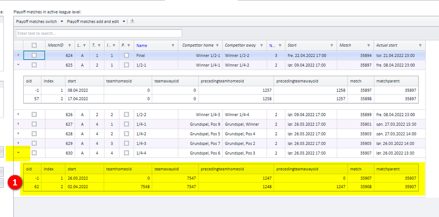Open filter icon on the P.. column
439x217 pixels.
[129, 45]
